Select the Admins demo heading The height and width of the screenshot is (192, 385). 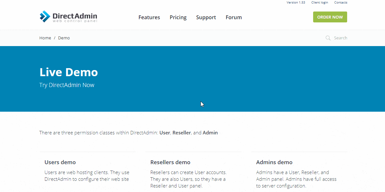[274, 162]
